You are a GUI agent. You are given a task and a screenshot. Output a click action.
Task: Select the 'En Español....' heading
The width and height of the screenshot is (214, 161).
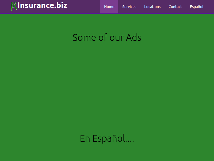[x=107, y=138]
